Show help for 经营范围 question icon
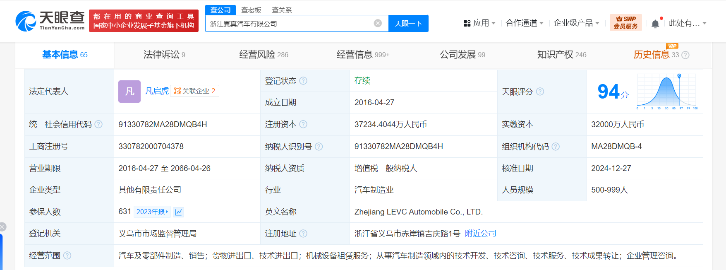The width and height of the screenshot is (726, 270). (67, 256)
